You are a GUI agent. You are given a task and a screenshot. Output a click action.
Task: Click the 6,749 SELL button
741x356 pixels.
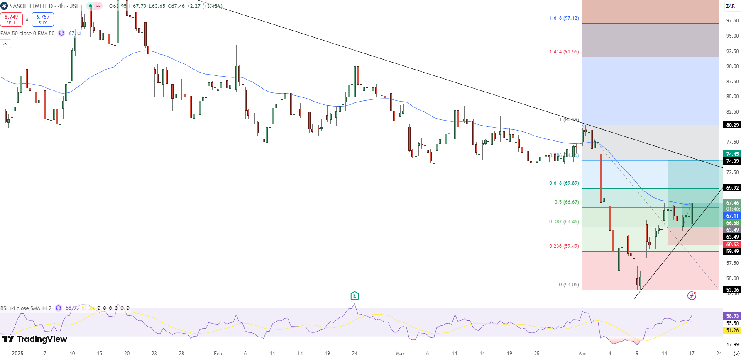point(11,19)
